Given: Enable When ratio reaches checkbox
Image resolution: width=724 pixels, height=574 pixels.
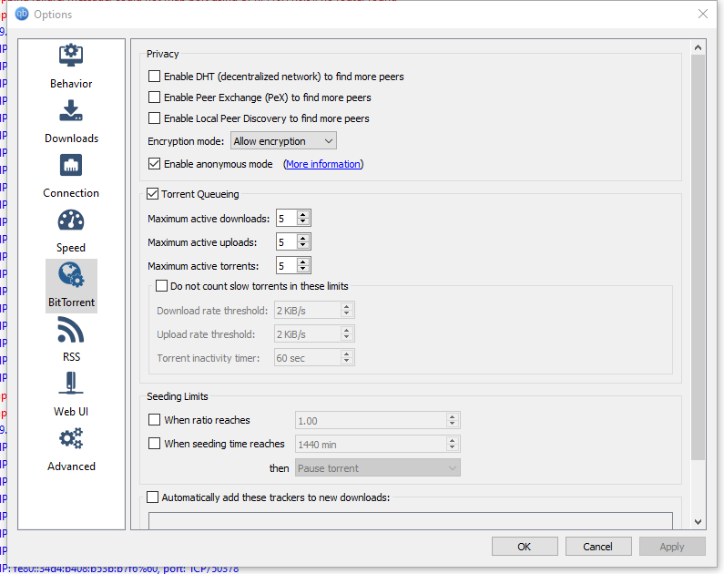Looking at the screenshot, I should click(x=154, y=420).
